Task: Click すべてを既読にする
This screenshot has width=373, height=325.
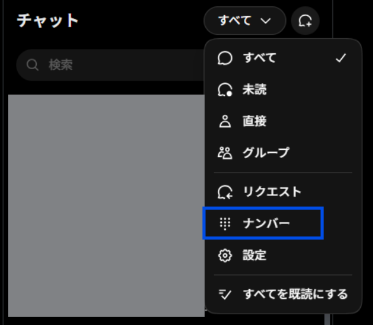Action: (283, 295)
